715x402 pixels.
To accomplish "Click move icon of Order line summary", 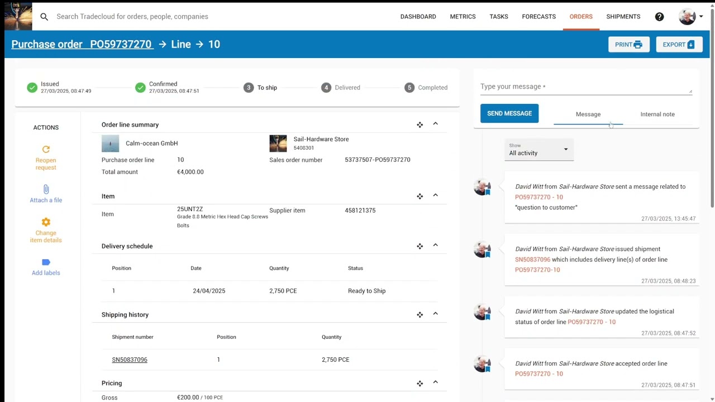I will 420,125.
